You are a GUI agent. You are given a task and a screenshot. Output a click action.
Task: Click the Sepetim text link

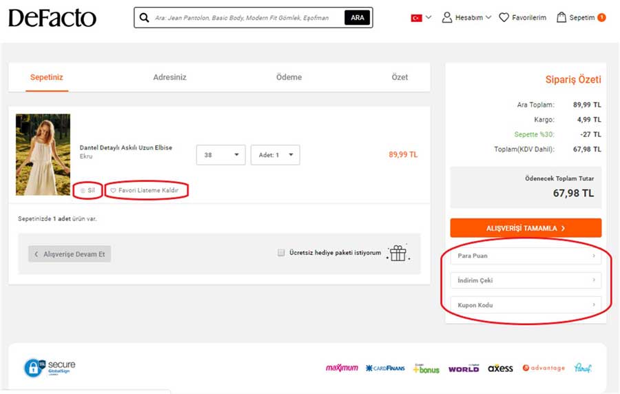tap(581, 17)
